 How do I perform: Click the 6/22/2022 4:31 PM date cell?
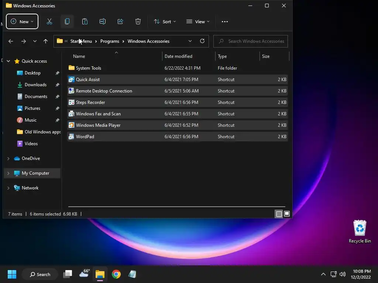(x=182, y=68)
